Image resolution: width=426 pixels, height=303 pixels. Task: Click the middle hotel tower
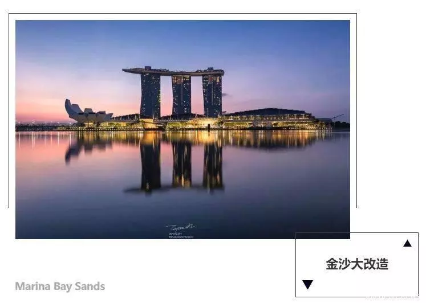[x=181, y=95]
